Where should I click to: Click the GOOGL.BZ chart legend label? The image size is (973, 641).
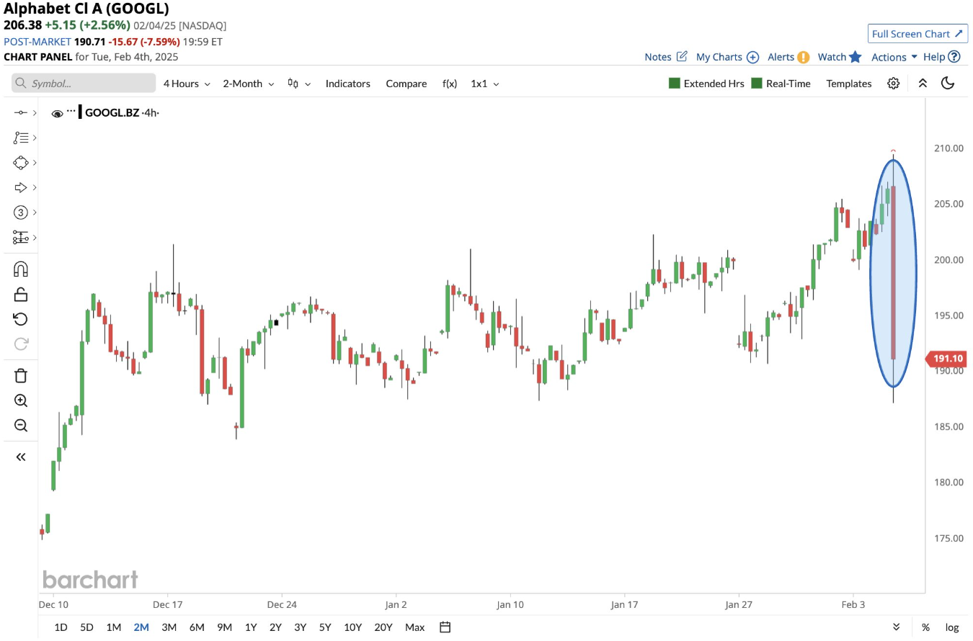(111, 112)
